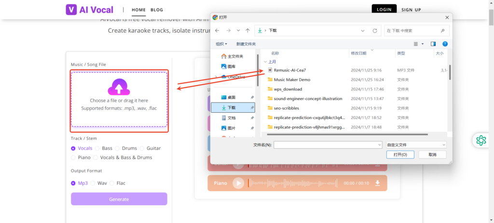This screenshot has width=494, height=223.
Task: Click the up-directory arrow in file dialog
Action: pyautogui.click(x=247, y=30)
